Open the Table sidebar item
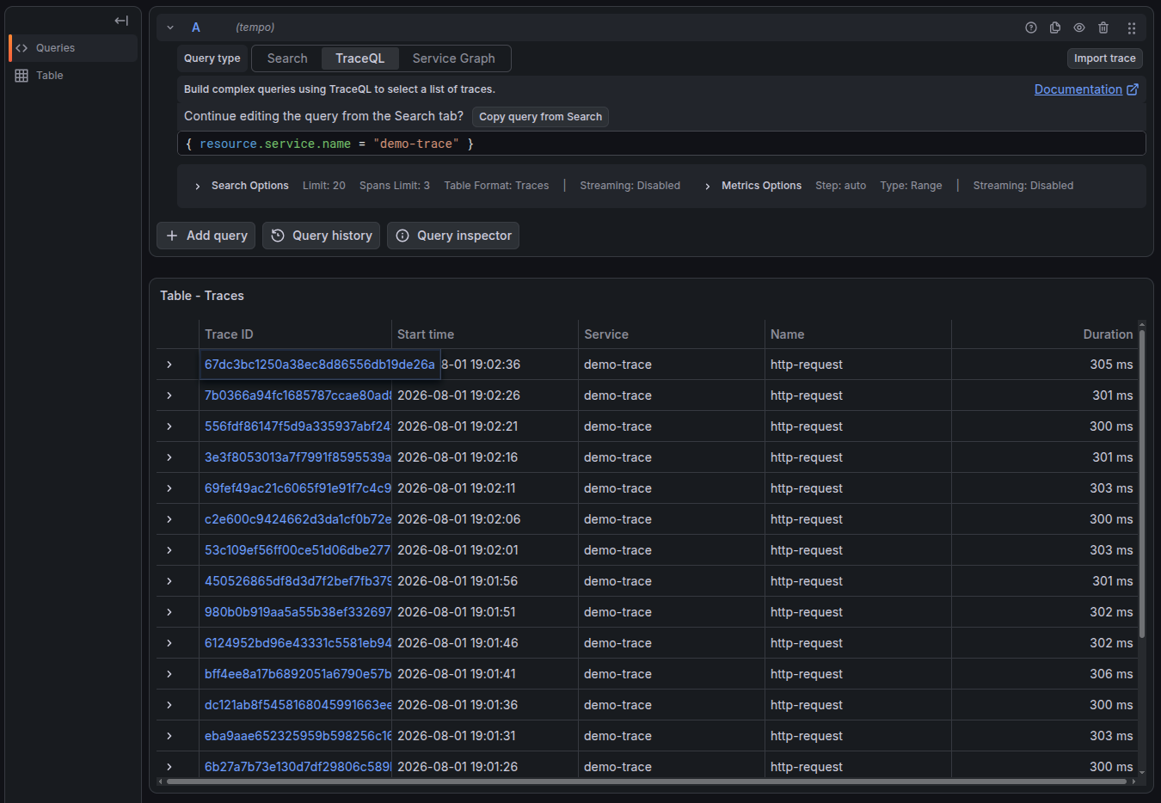This screenshot has width=1161, height=803. tap(73, 76)
